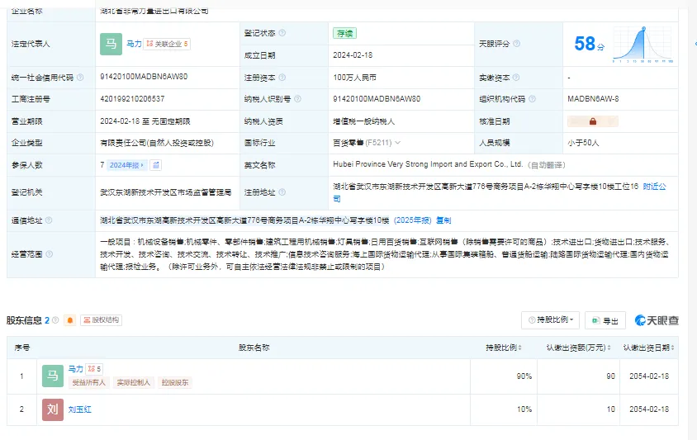Select the registration number 420199210206537

132,99
